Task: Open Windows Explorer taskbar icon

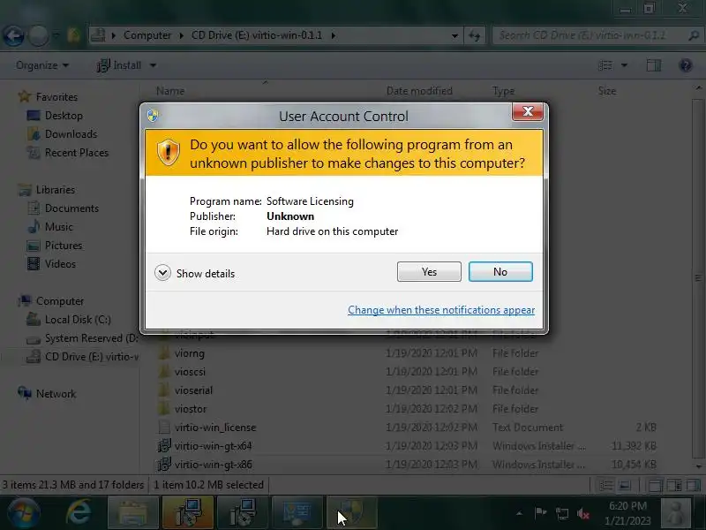Action: click(x=133, y=512)
